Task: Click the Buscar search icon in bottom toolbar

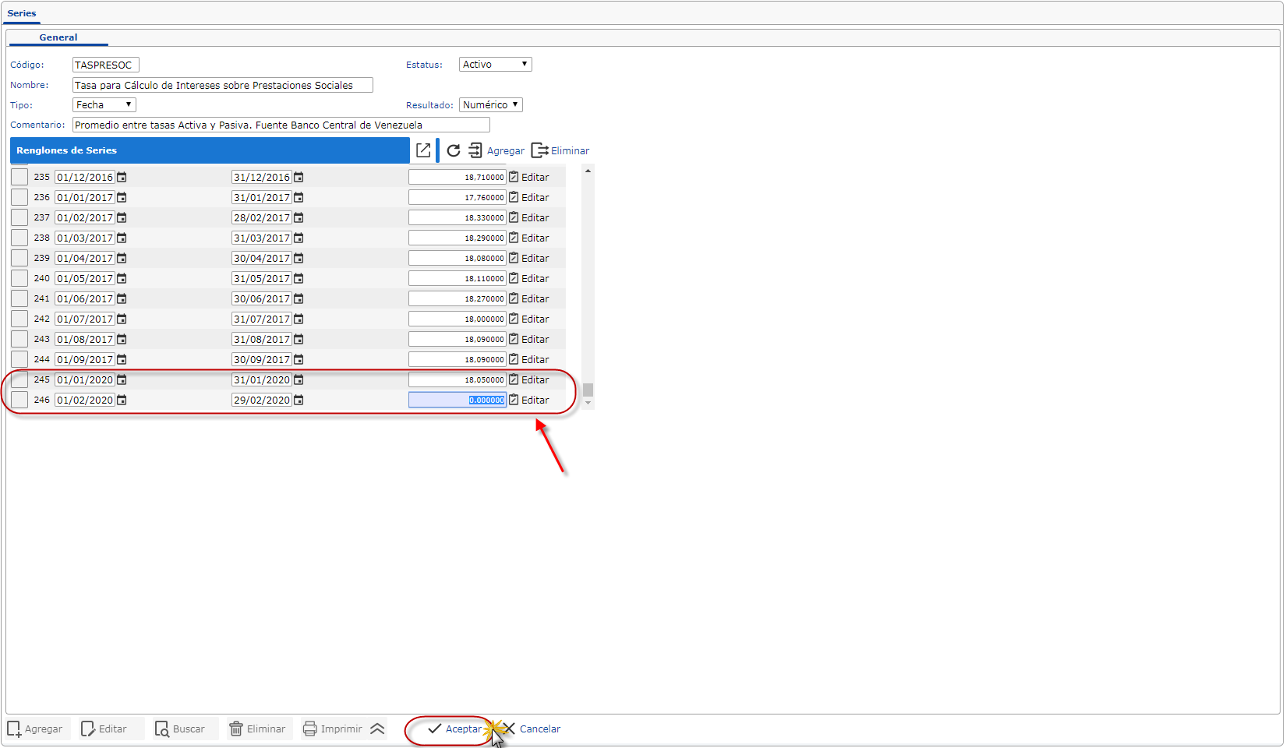Action: (161, 729)
